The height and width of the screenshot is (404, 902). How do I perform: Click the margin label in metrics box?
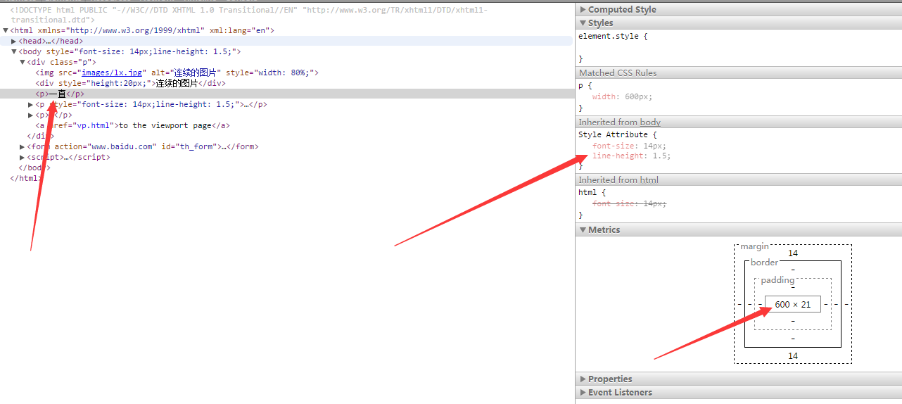[754, 247]
